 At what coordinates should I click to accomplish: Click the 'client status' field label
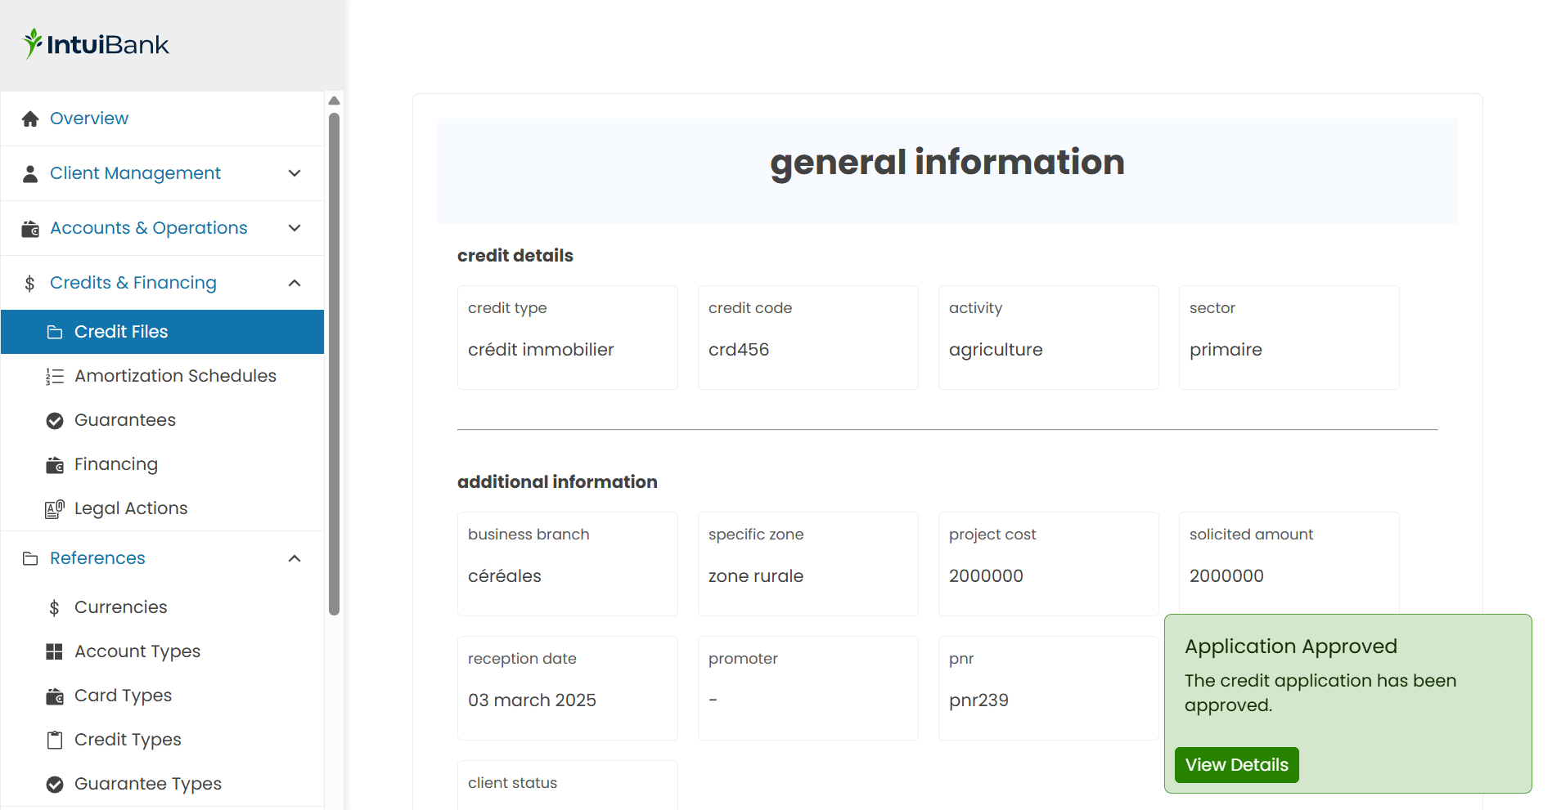coord(512,783)
